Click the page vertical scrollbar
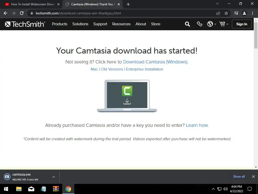The width and height of the screenshot is (258, 194). click(x=256, y=35)
